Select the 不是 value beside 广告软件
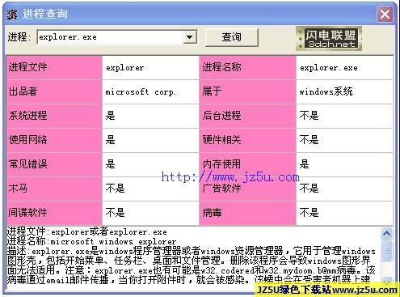Image resolution: width=400 pixels, height=297 pixels. pos(344,189)
